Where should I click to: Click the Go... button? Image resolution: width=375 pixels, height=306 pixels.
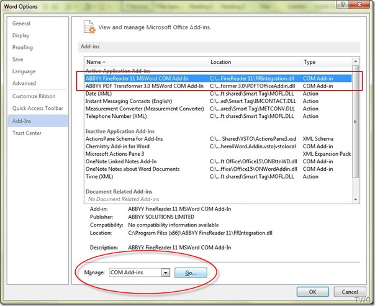191,272
